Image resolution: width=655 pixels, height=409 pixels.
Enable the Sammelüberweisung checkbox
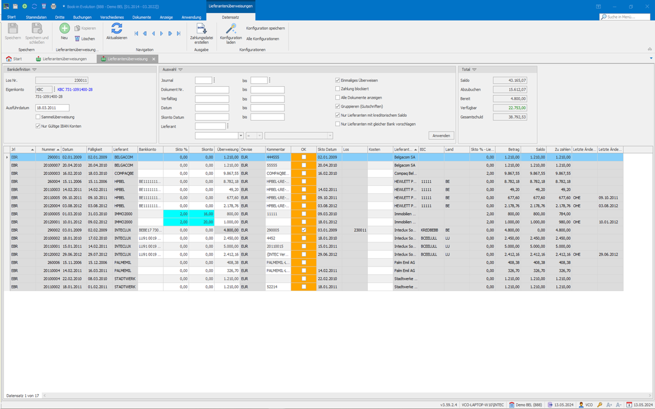(x=38, y=117)
